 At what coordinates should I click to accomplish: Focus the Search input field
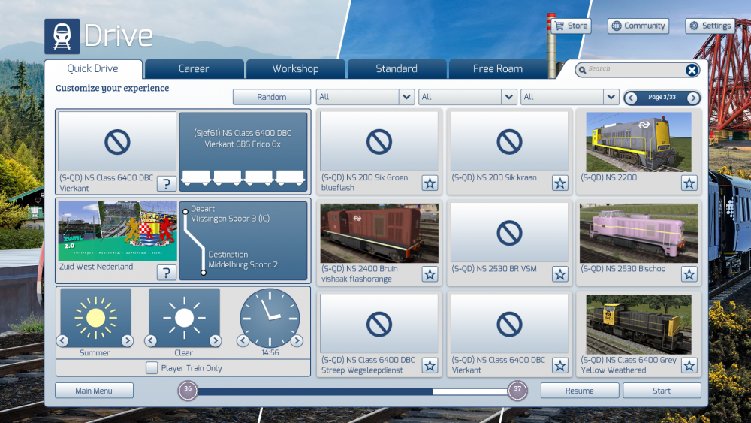click(x=636, y=69)
